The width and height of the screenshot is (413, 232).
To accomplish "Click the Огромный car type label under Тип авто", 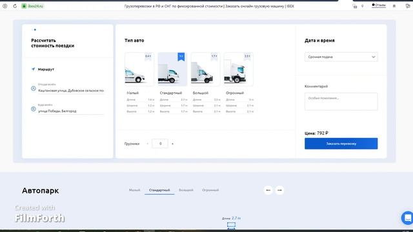I will [235, 93].
